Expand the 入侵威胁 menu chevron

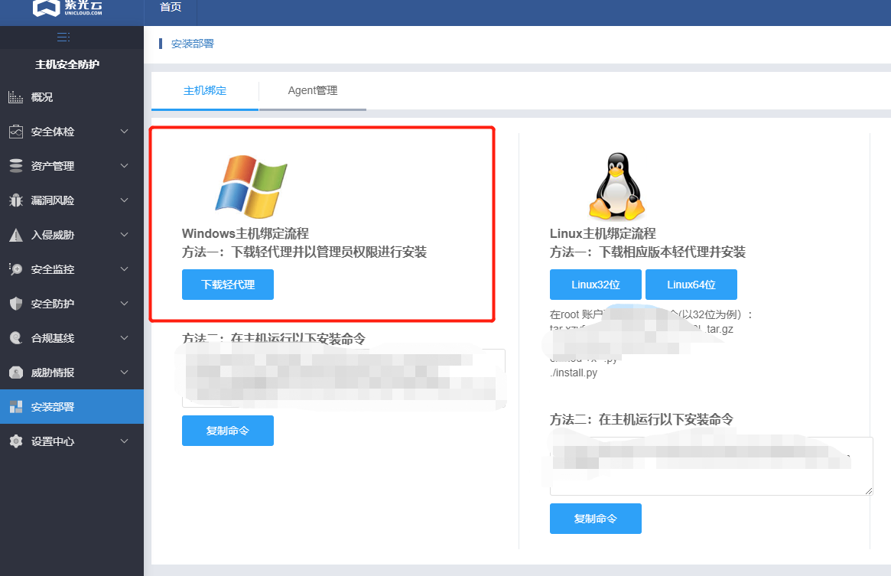tap(125, 235)
